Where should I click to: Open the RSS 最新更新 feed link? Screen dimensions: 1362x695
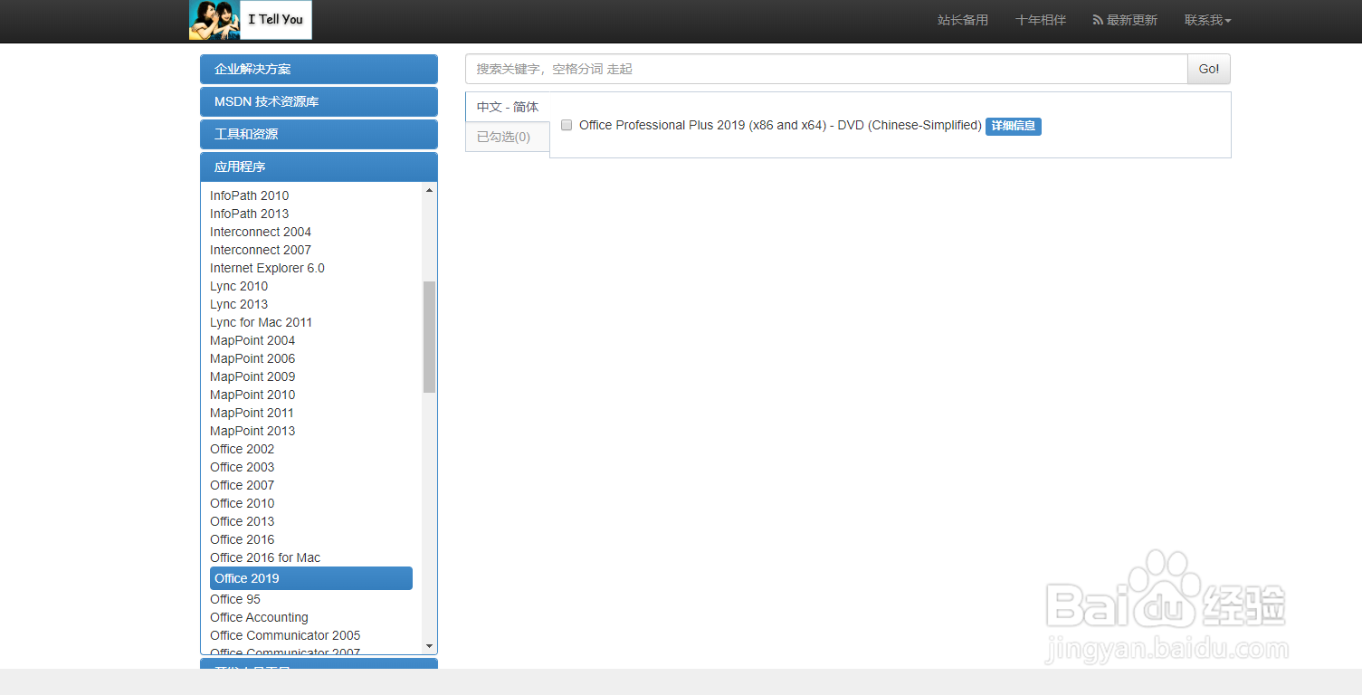tap(1125, 20)
